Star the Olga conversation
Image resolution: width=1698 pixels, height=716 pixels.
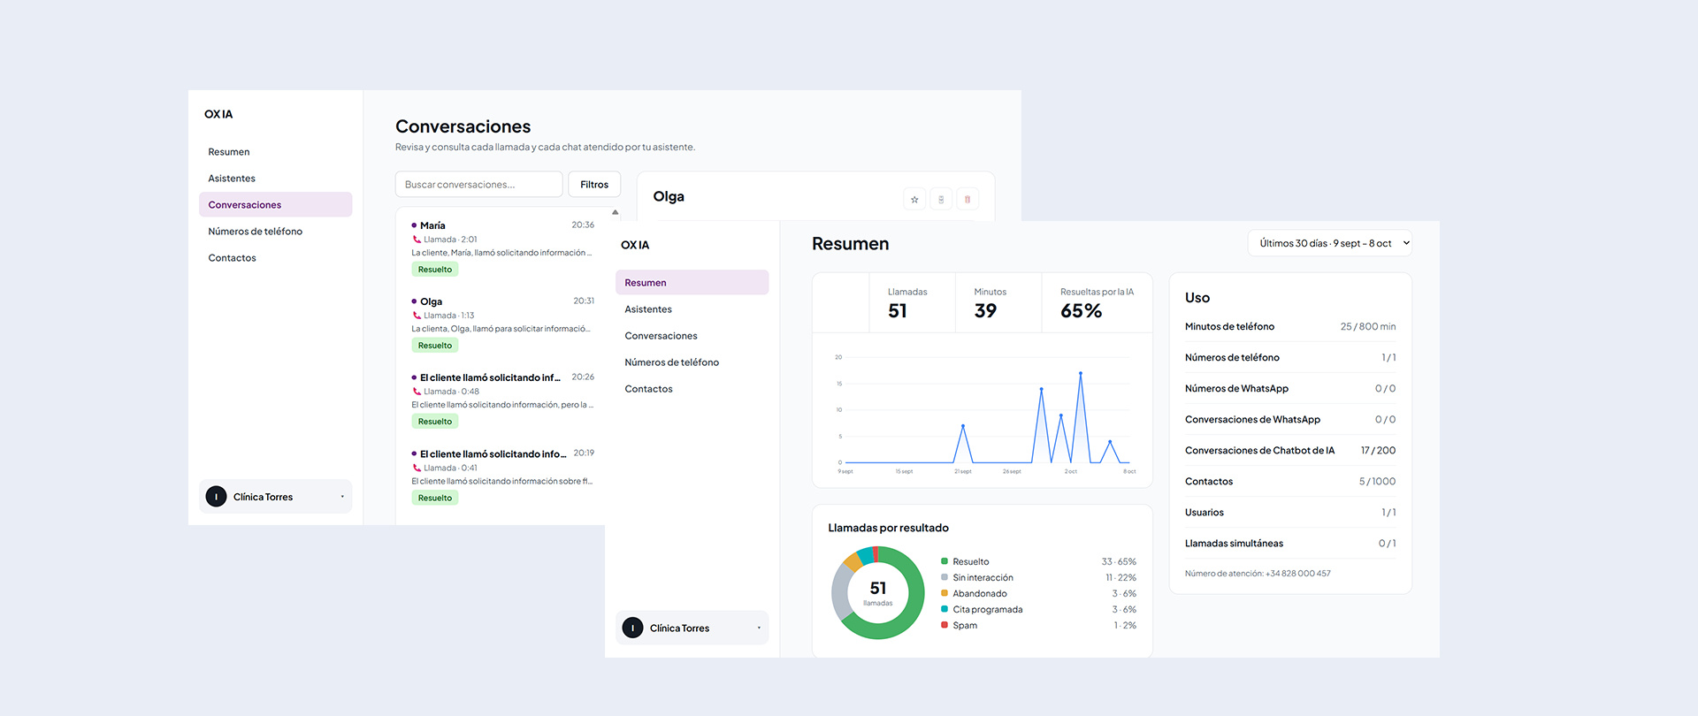coord(914,199)
